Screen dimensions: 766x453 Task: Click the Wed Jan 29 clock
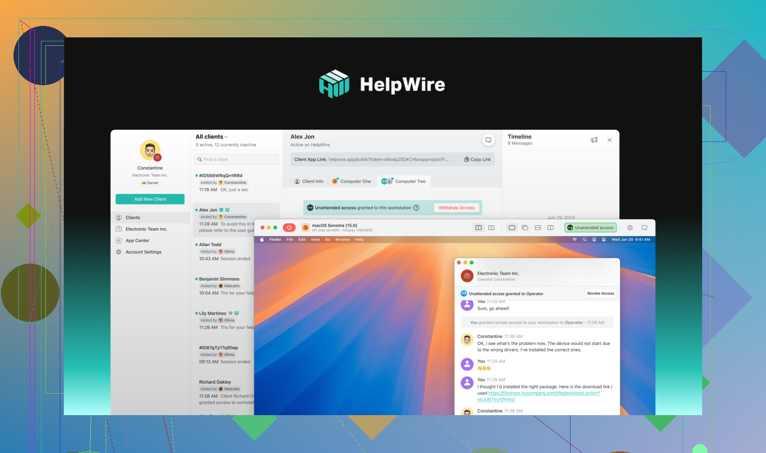click(631, 240)
